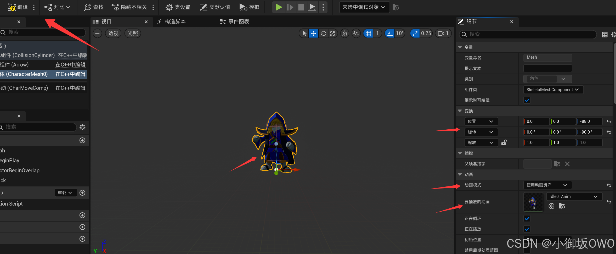Open the Diff (对比) dropdown

click(57, 7)
